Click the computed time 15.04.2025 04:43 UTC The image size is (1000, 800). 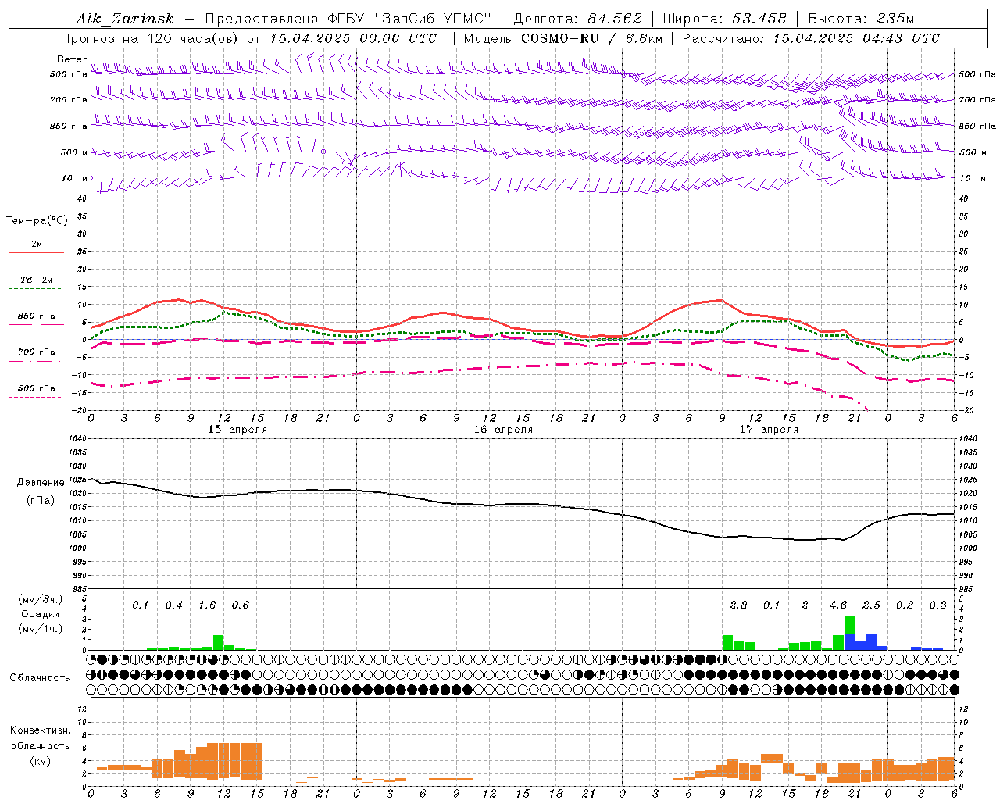pyautogui.click(x=856, y=38)
